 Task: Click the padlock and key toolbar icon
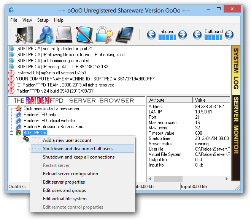point(104,35)
